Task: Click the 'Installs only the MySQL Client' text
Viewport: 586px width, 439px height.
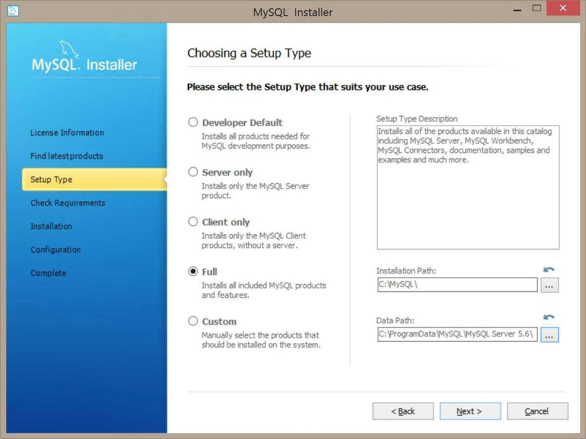Action: [254, 240]
